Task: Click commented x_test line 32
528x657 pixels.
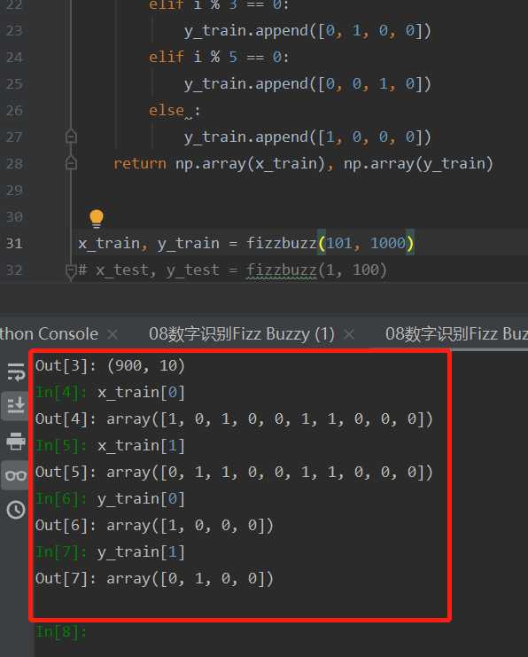Action: 232,270
